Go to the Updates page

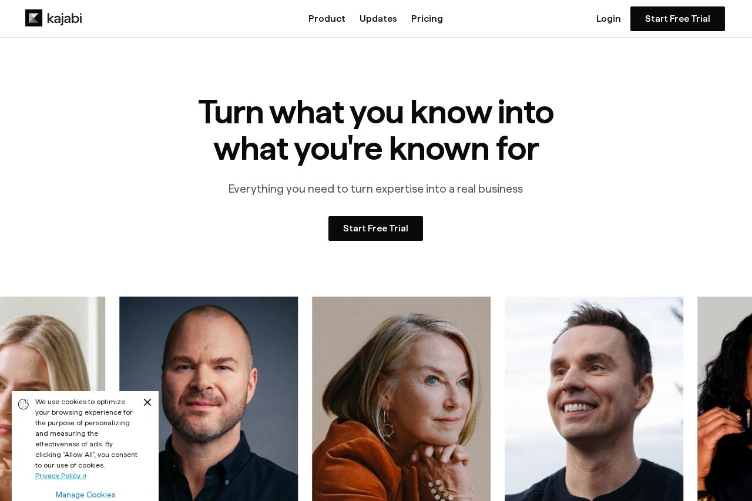pos(378,19)
